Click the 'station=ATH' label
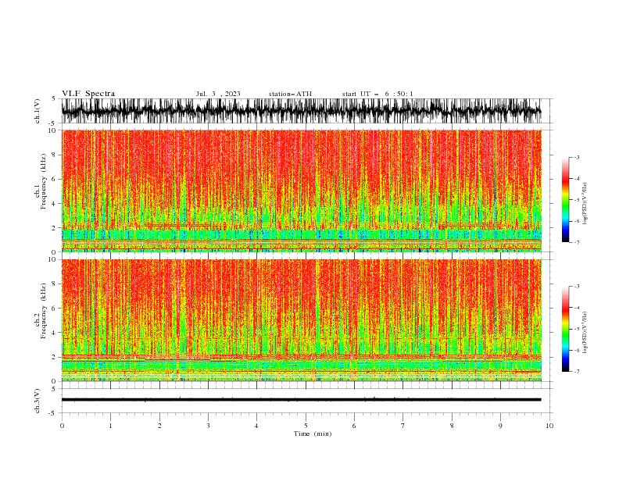The height and width of the screenshot is (478, 619). [x=290, y=94]
